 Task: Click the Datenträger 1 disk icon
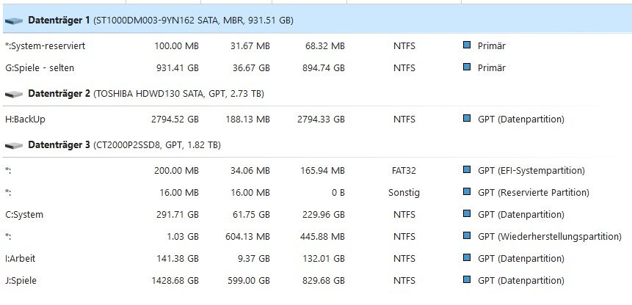tap(13, 21)
